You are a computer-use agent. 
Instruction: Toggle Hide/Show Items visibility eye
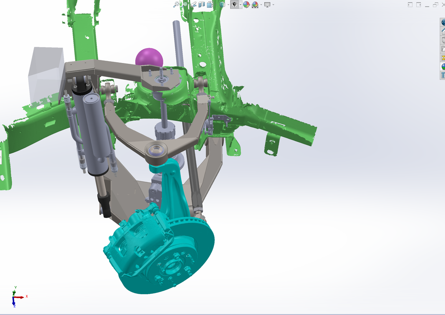235,5
